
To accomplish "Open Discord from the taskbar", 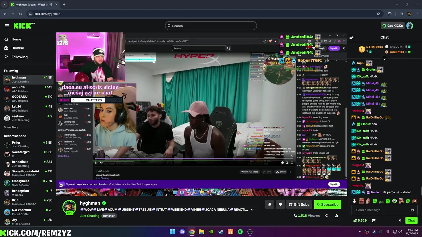I will tap(182, 232).
